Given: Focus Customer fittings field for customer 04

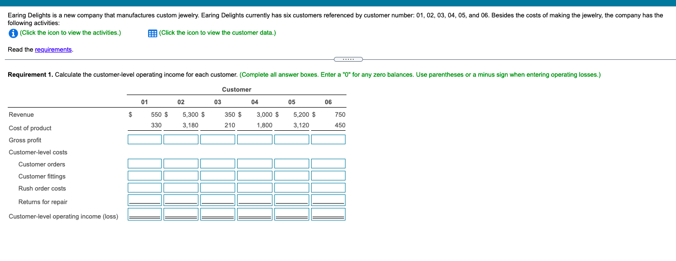Looking at the screenshot, I should tap(255, 176).
